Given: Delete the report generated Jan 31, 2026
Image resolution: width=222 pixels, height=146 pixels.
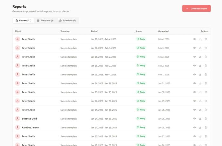Looking at the screenshot, I should coord(206,83).
